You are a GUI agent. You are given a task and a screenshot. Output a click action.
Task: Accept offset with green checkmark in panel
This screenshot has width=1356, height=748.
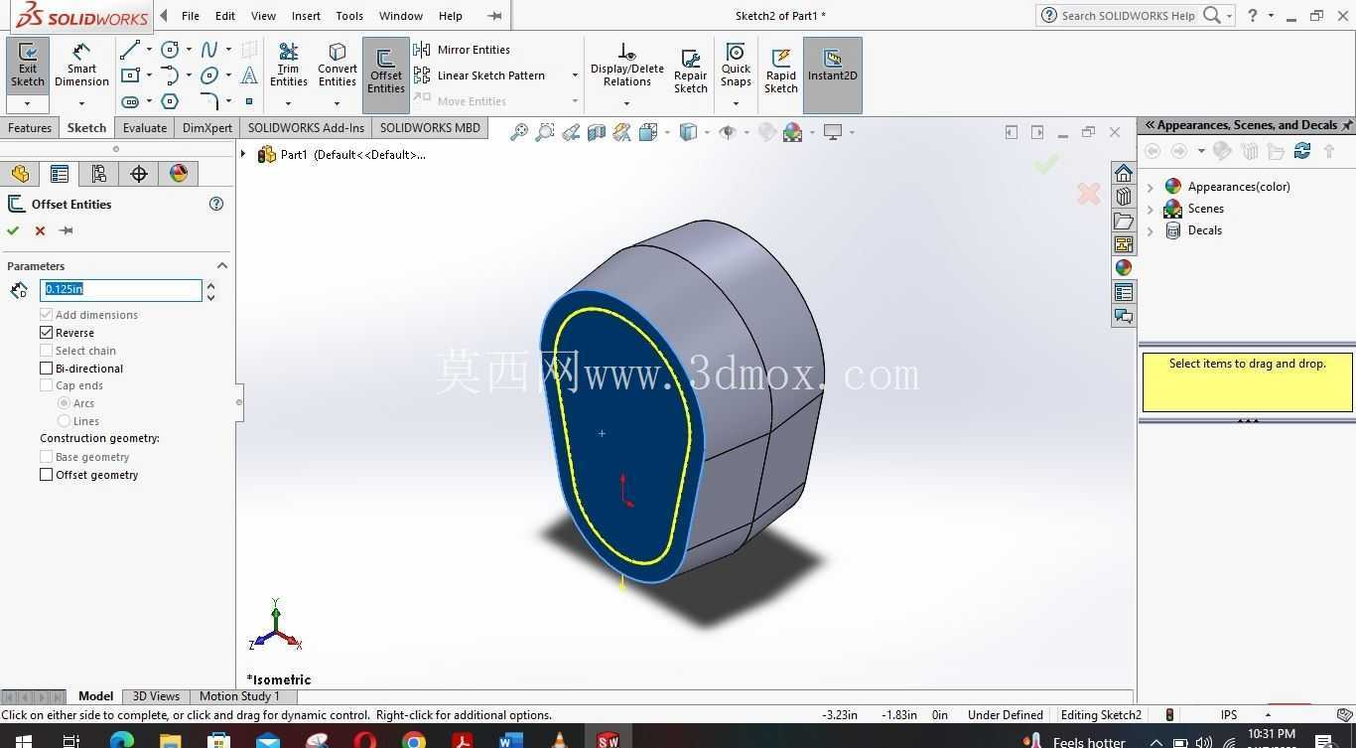13,230
